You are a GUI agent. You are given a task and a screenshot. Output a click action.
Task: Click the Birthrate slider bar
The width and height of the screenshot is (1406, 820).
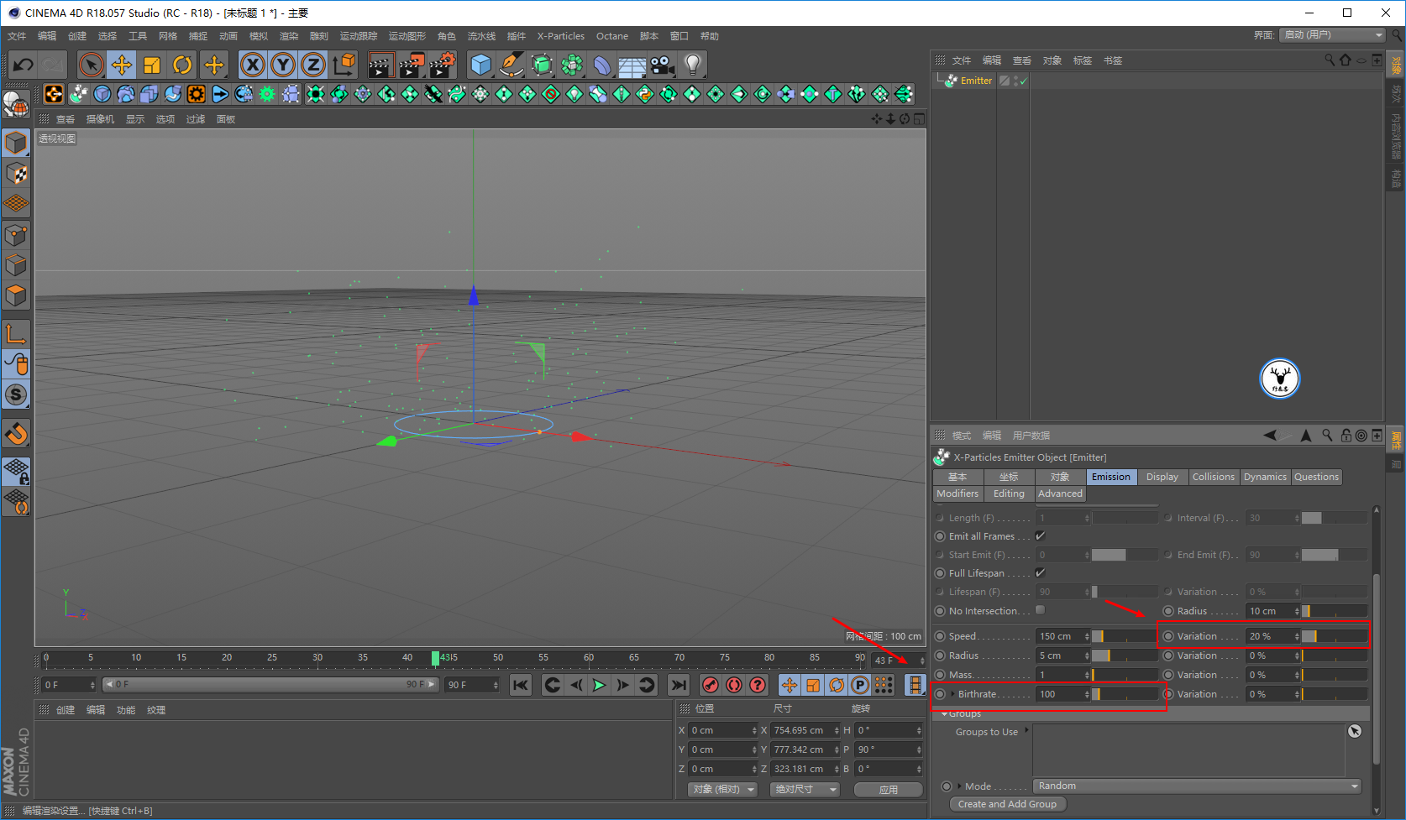[x=1125, y=694]
